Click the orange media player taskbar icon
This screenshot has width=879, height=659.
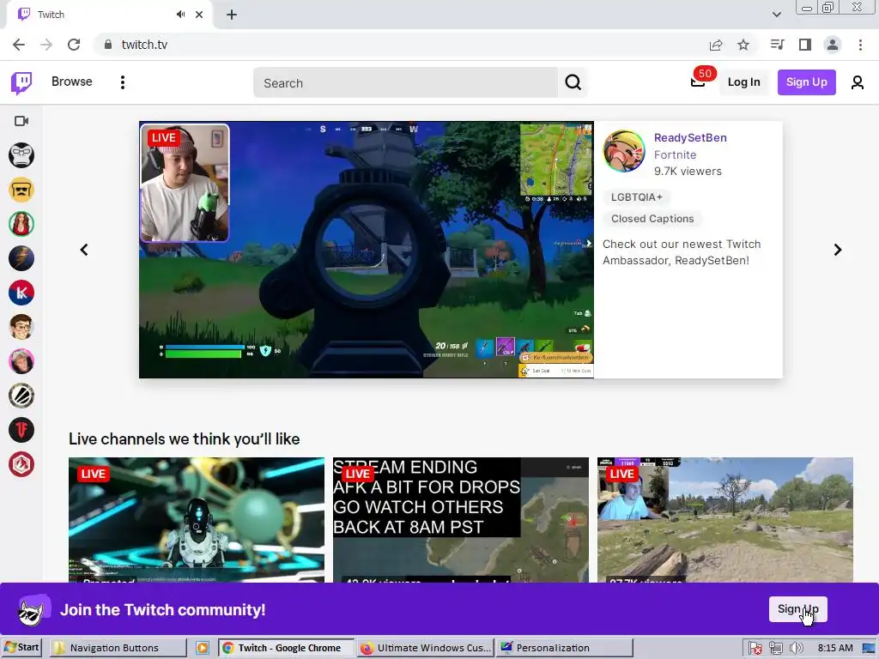pos(203,648)
